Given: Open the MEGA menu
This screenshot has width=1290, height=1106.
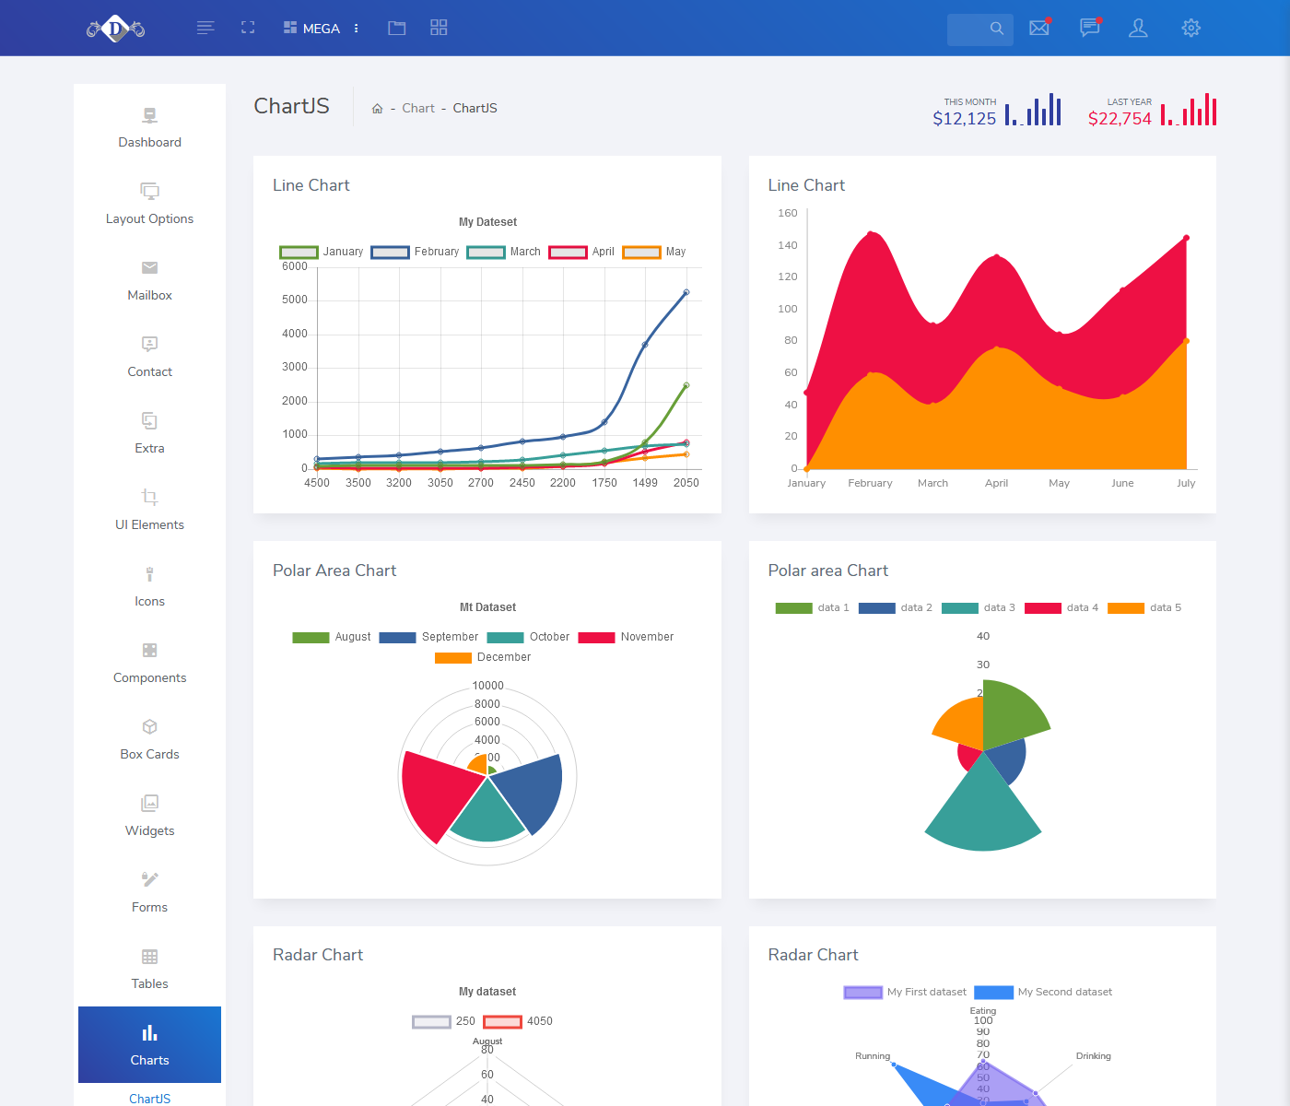Looking at the screenshot, I should [311, 29].
